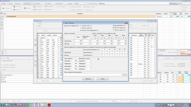Open the Настройки menu
191x107 pixels.
[x=37, y=4]
